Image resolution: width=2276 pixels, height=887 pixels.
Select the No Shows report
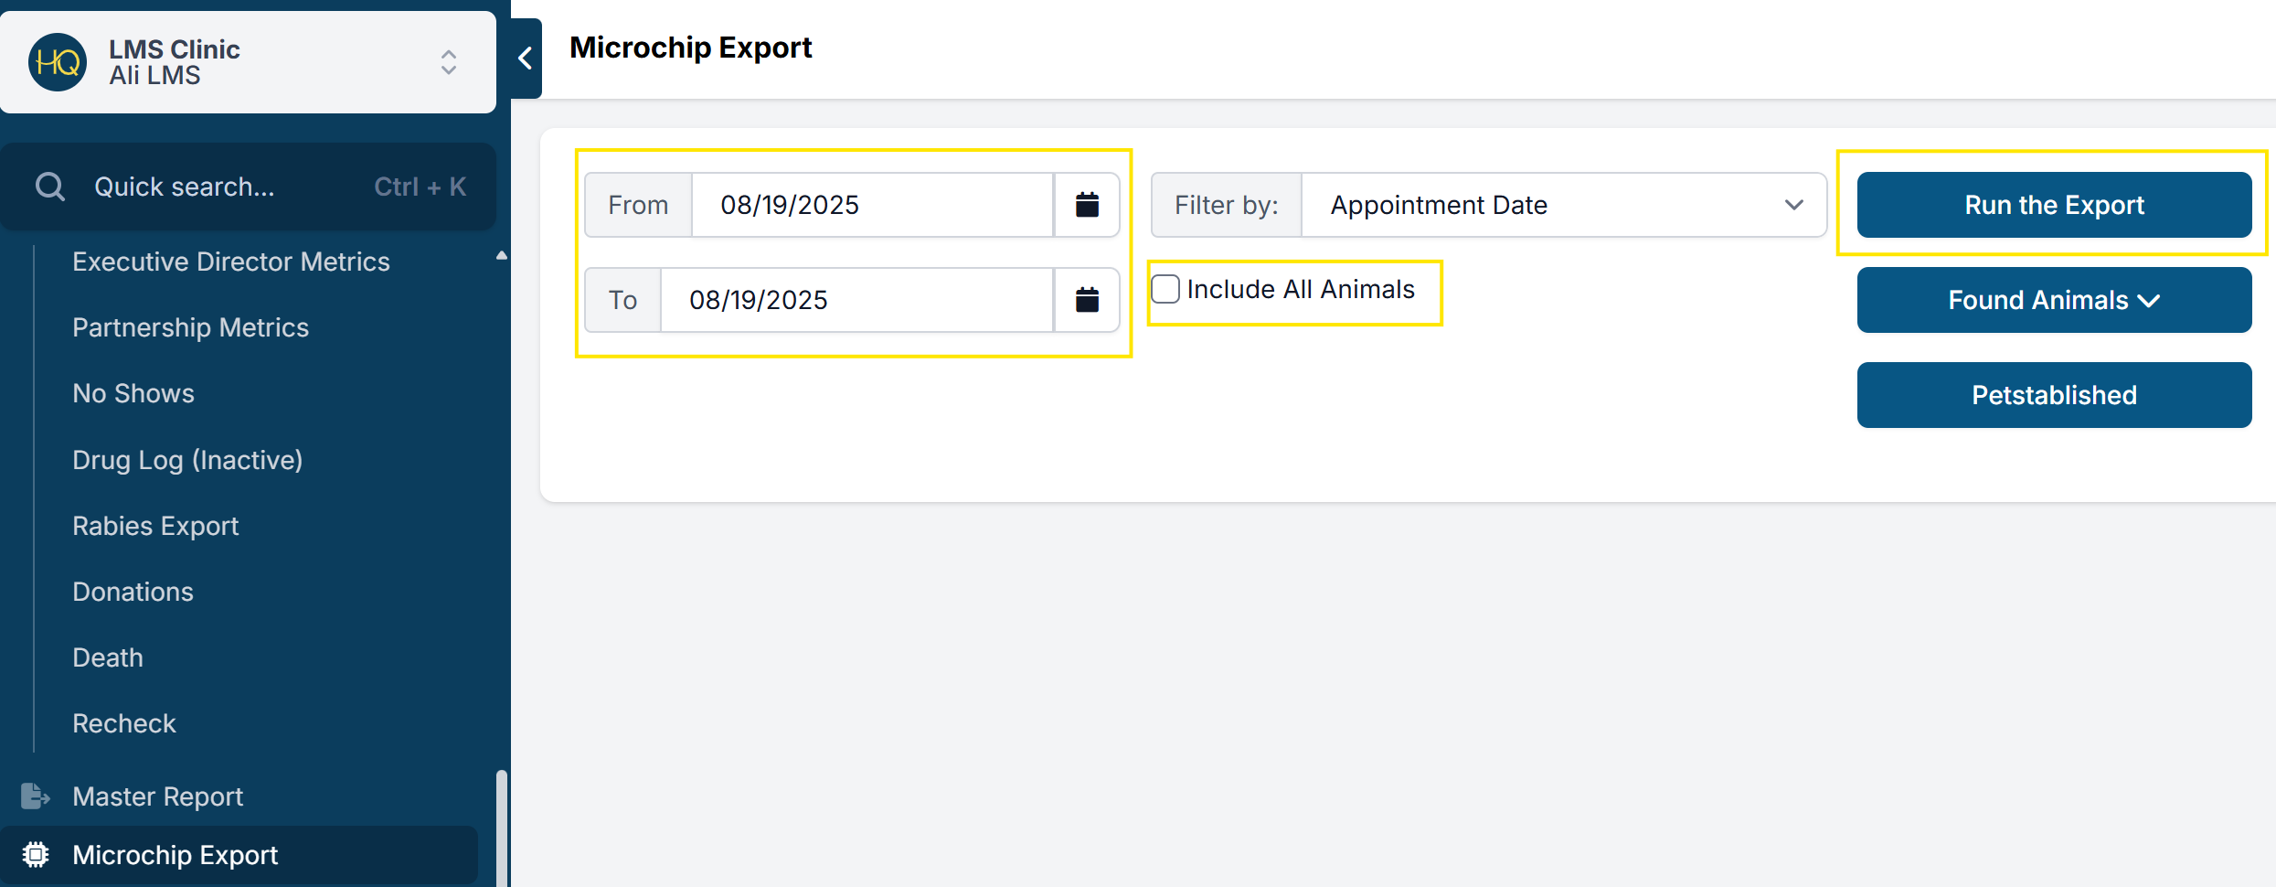(x=133, y=393)
